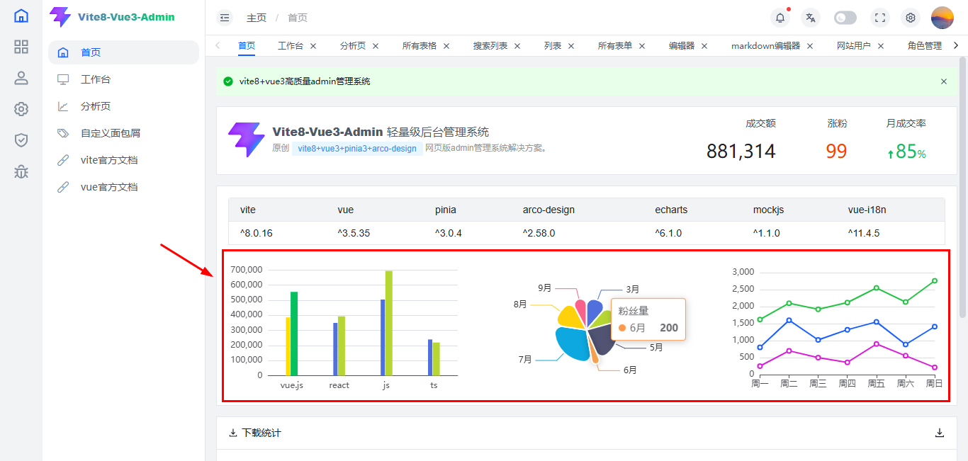Toggle the dark mode switch
Screen dimensions: 968x461
[x=845, y=18]
